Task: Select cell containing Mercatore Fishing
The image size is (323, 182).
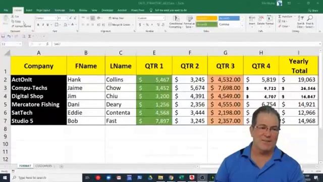Action: point(39,105)
